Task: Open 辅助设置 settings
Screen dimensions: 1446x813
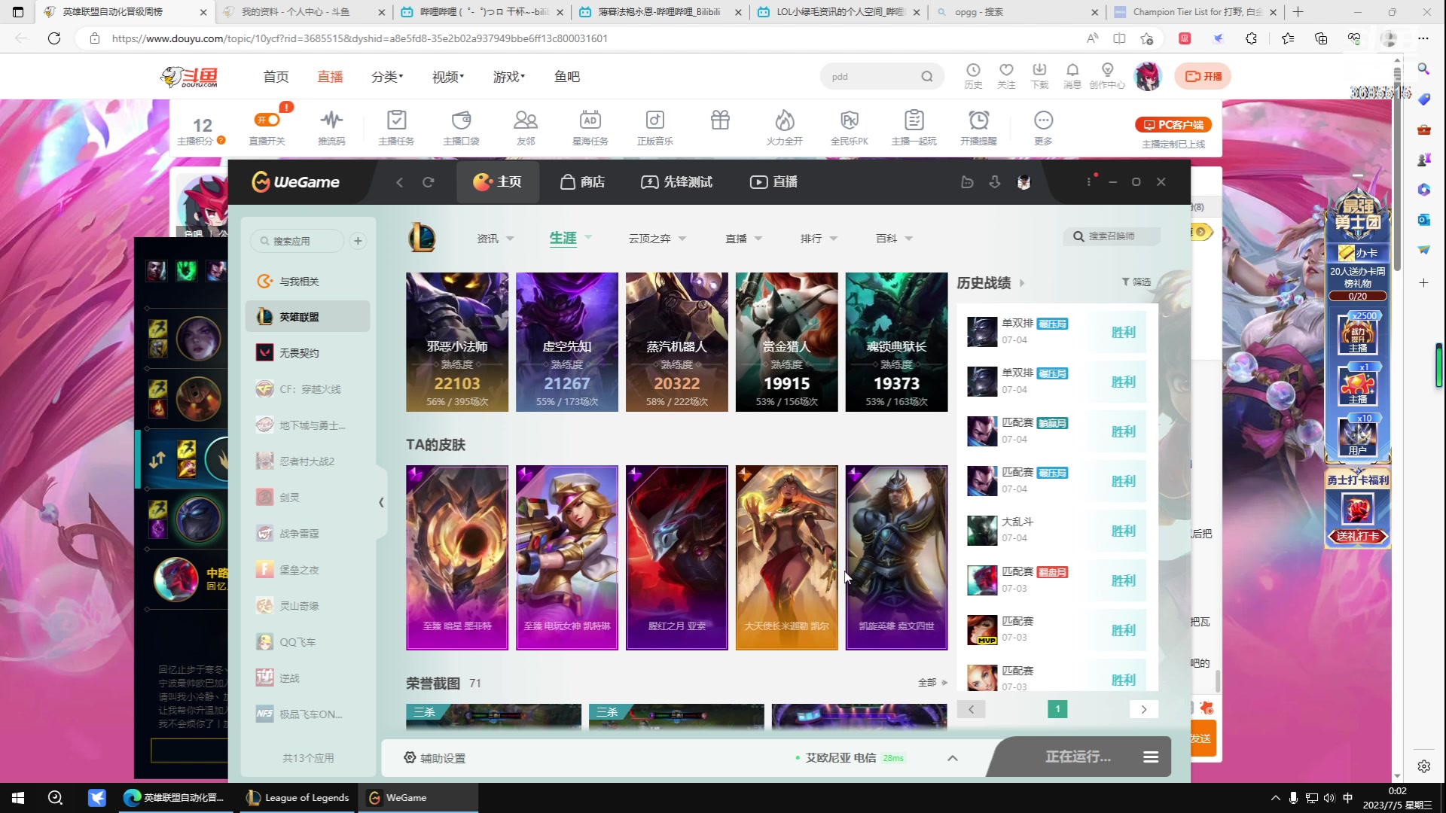Action: (x=435, y=758)
